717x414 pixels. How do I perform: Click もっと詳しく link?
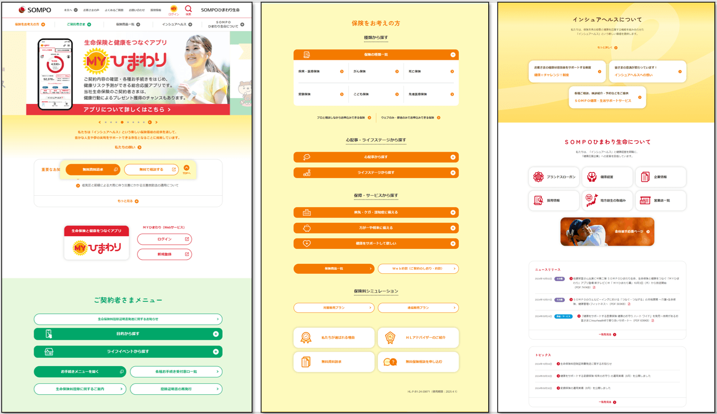tap(607, 47)
